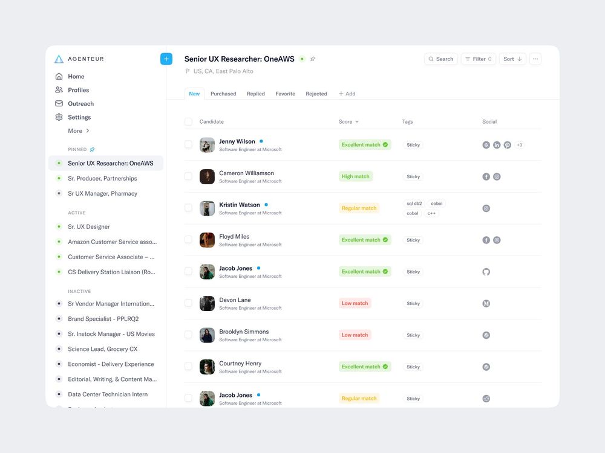Open the Filter options
This screenshot has height=453, width=605.
(479, 59)
